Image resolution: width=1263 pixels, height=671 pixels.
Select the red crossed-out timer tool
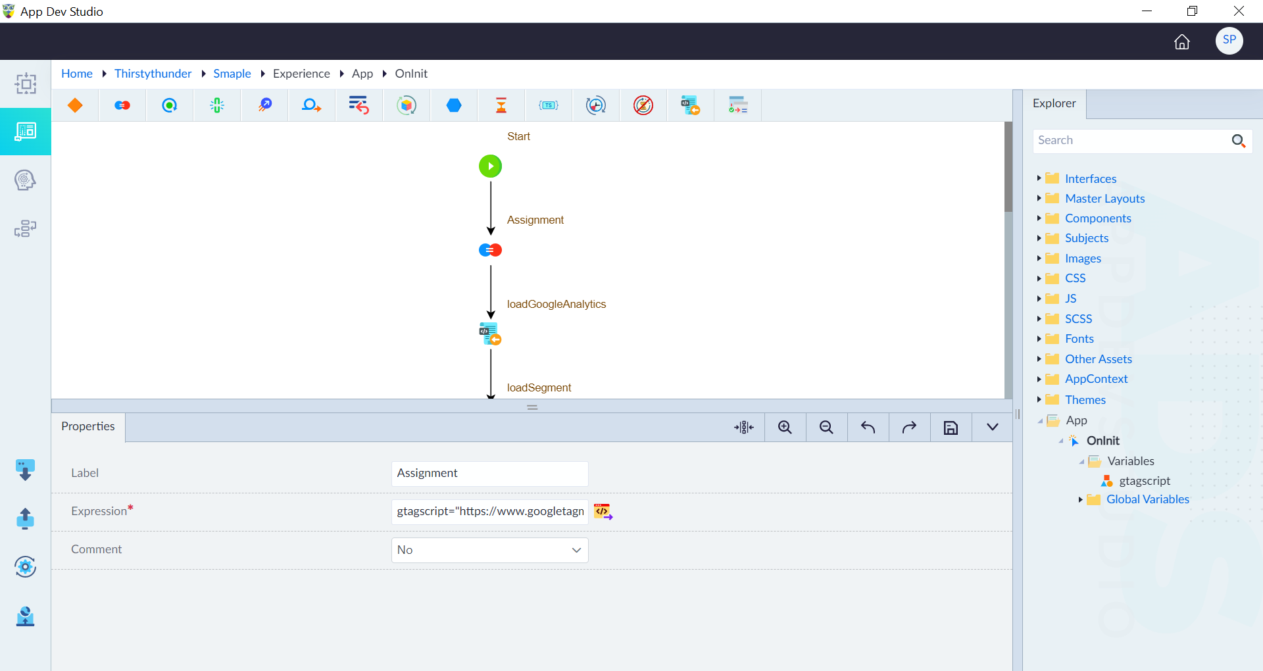[x=643, y=105]
